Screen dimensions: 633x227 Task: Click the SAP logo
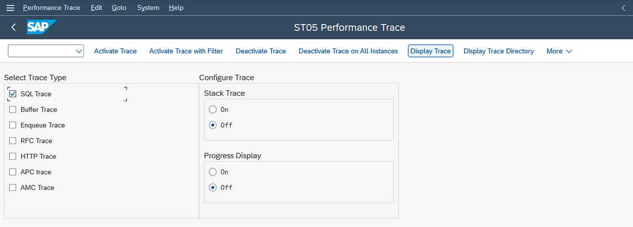click(x=42, y=27)
